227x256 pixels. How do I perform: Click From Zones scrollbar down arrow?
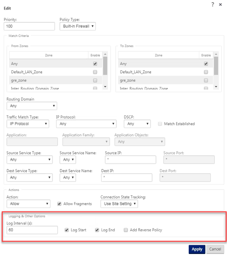[105, 87]
